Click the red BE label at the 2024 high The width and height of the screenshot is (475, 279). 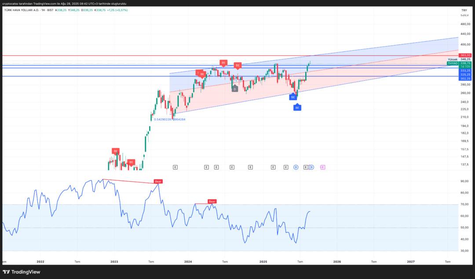click(223, 63)
